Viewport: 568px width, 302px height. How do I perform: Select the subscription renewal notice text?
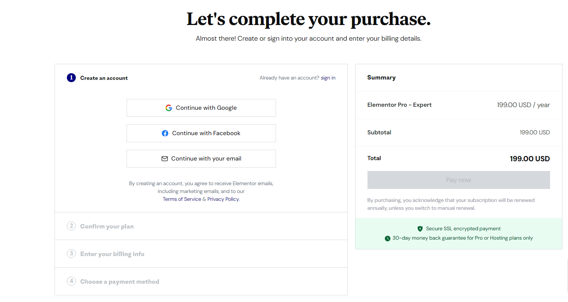[451, 204]
